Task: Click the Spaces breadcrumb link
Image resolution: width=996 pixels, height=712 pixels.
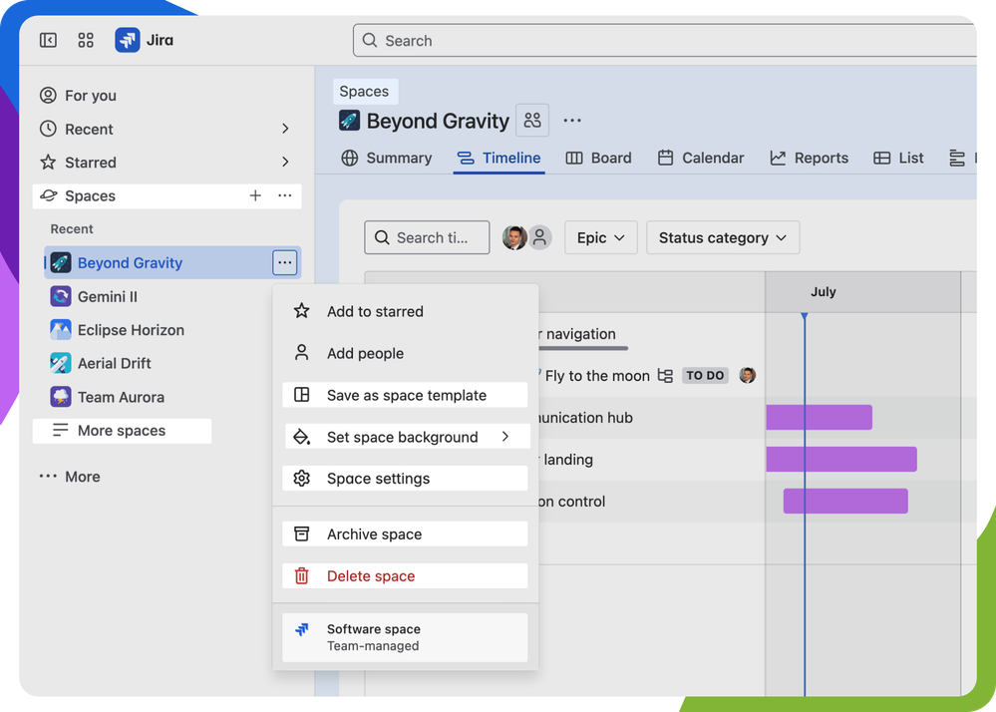Action: (364, 92)
